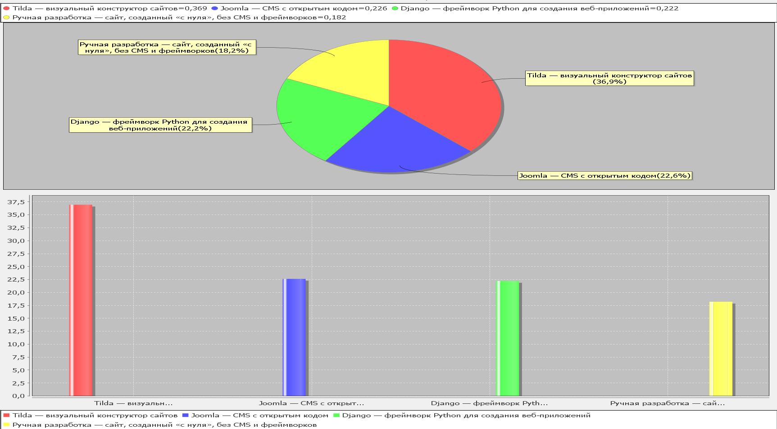The width and height of the screenshot is (777, 429).
Task: Click y-axis value 25,0
Action: point(16,267)
